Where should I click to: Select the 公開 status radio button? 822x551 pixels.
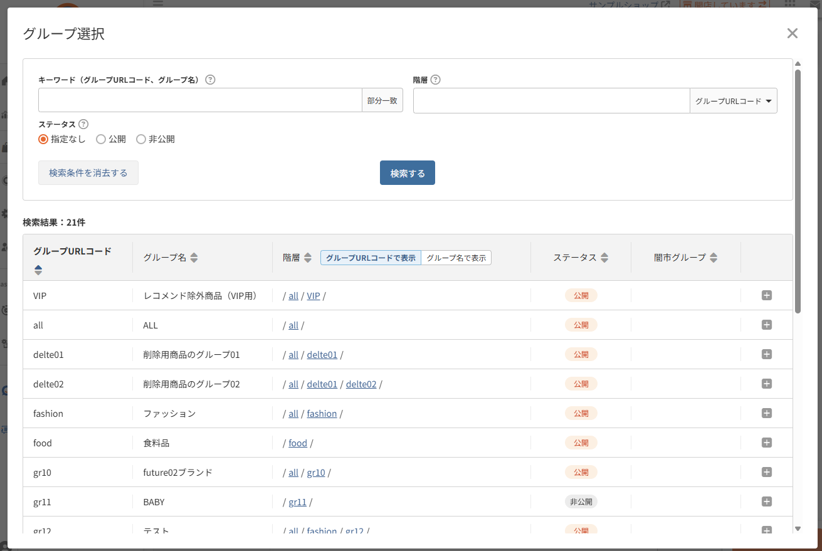100,139
